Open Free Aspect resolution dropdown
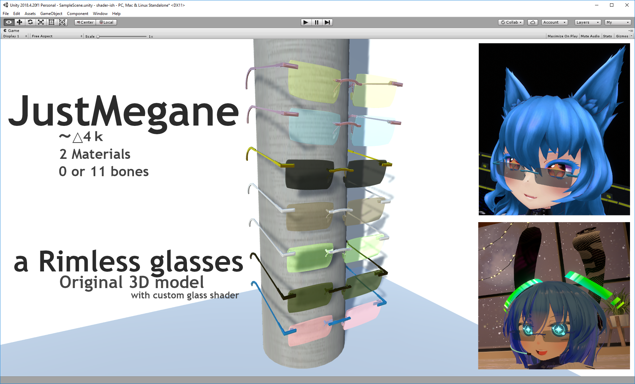 point(57,36)
